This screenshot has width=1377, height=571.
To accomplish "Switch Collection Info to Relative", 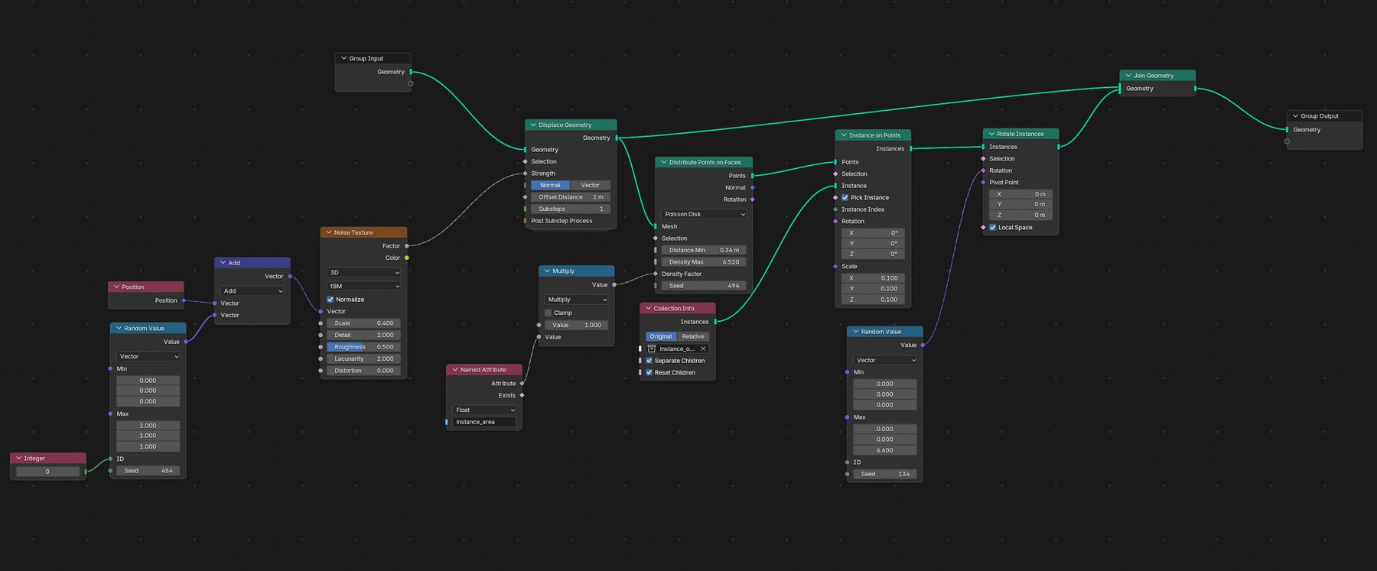I will [x=693, y=336].
